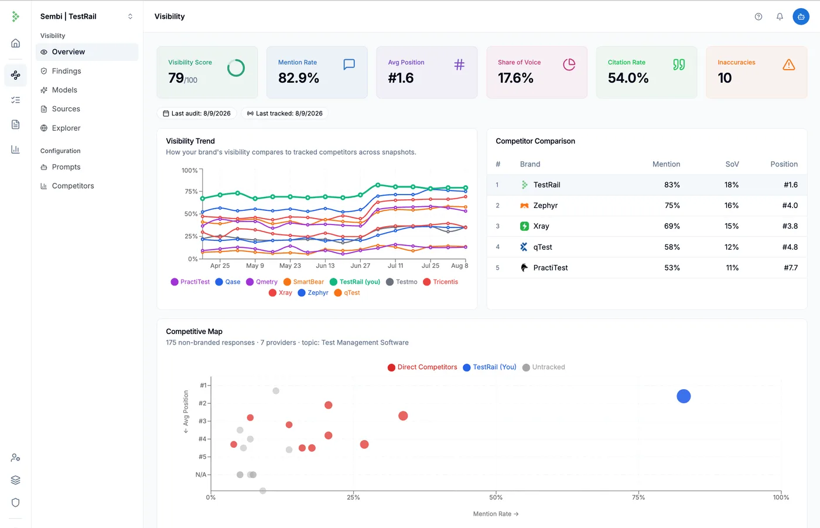820x528 pixels.
Task: Click the Sembi logo icon
Action: (15, 16)
